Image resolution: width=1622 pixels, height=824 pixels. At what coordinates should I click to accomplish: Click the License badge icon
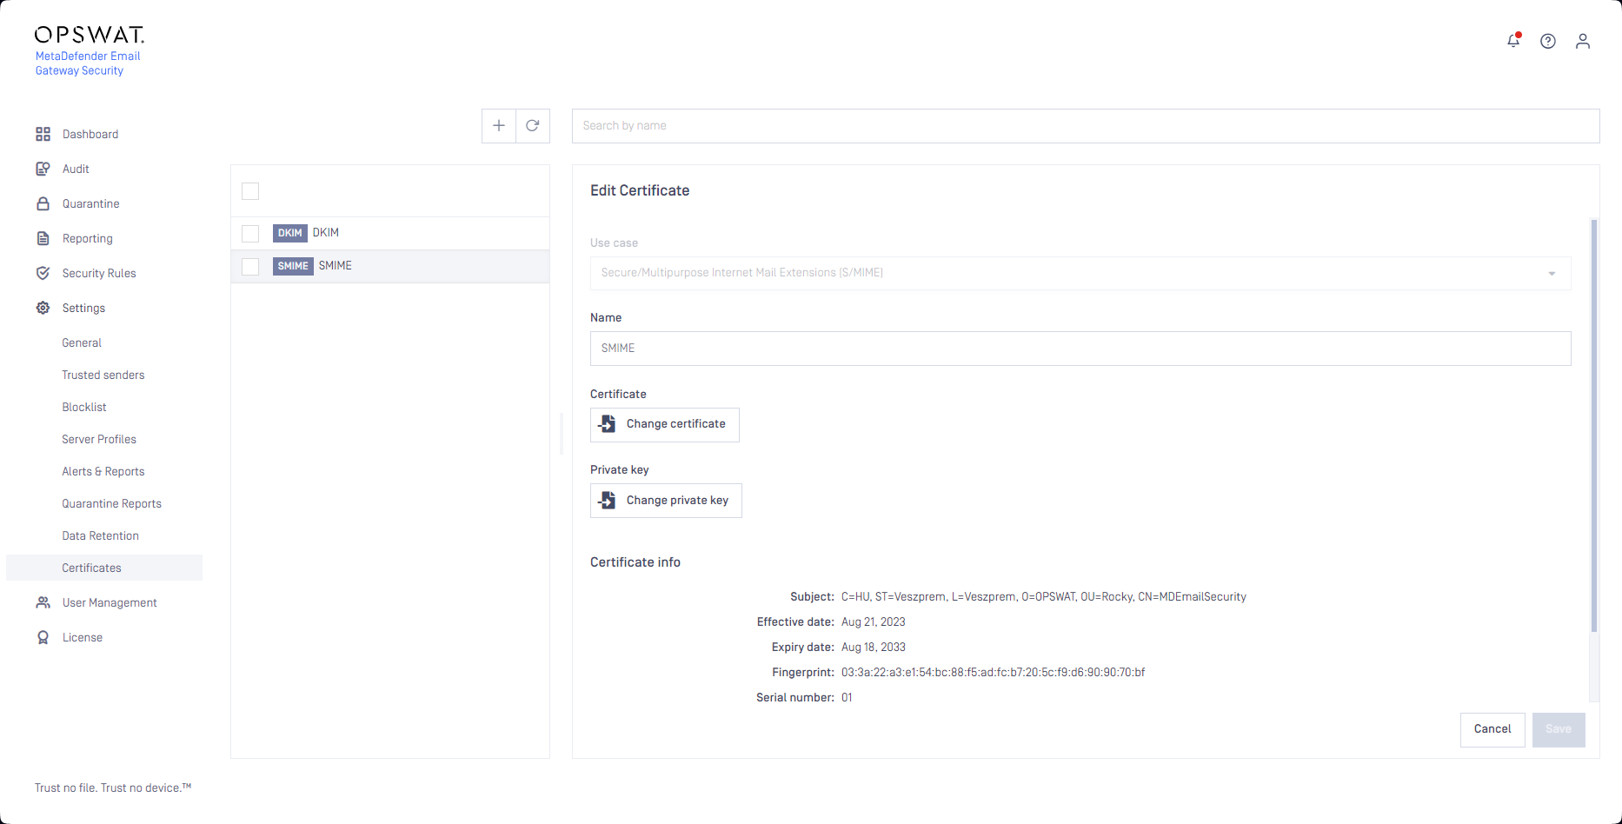(x=43, y=637)
